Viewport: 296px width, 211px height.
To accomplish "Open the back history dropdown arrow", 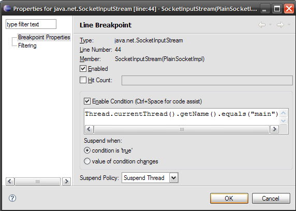I will (270, 24).
